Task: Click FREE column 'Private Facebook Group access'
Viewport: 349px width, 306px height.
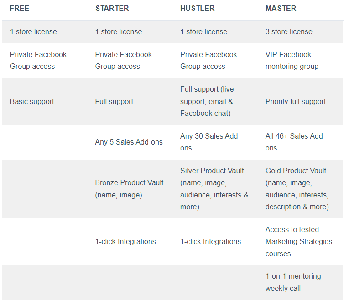Action: pyautogui.click(x=38, y=61)
